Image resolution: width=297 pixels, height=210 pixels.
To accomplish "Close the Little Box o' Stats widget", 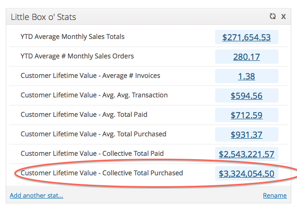I will 283,17.
